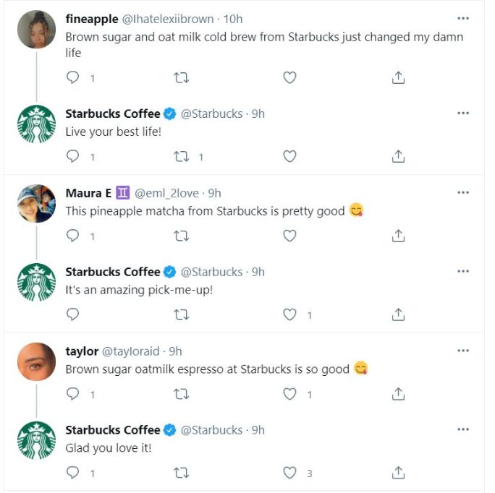This screenshot has height=493, width=495.
Task: Retweet Starbucks' "Live your best life!" reply
Action: [182, 156]
